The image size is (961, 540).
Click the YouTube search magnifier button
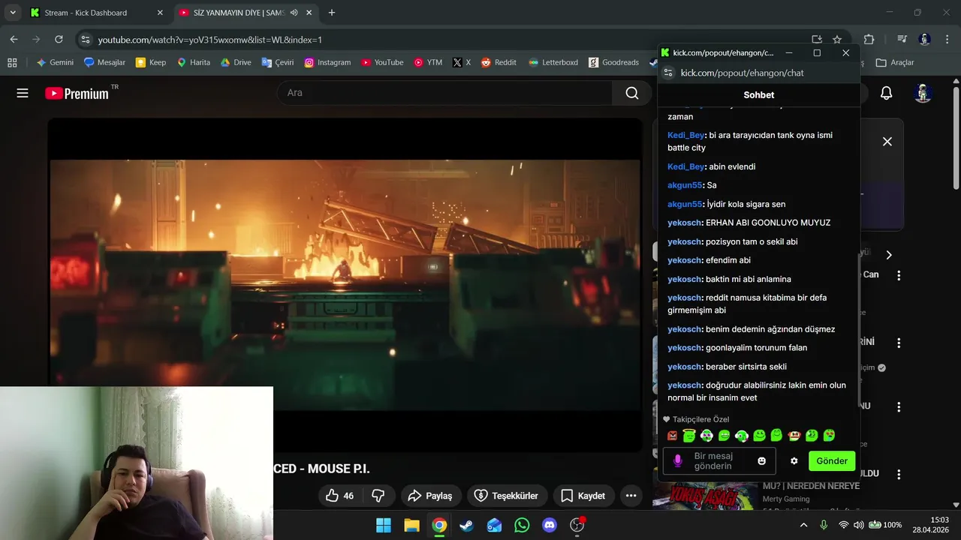click(x=632, y=93)
